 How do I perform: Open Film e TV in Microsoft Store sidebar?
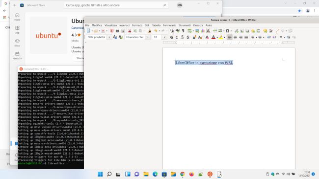pos(17,55)
